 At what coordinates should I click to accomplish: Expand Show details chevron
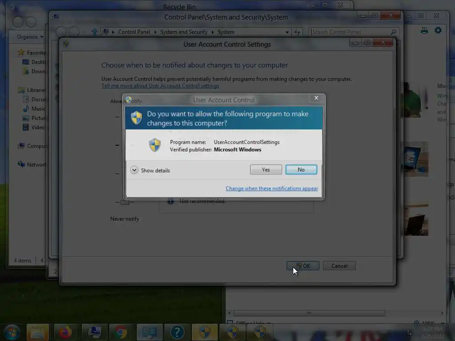coord(134,170)
